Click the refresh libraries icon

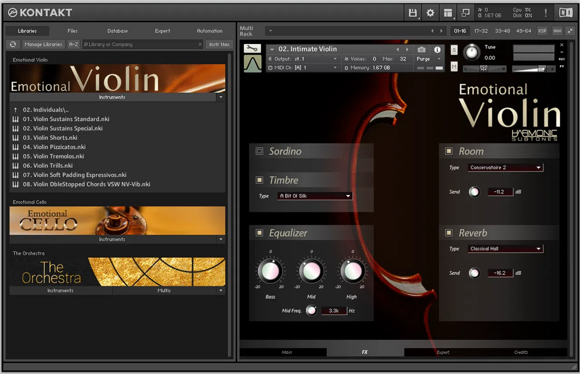(13, 44)
